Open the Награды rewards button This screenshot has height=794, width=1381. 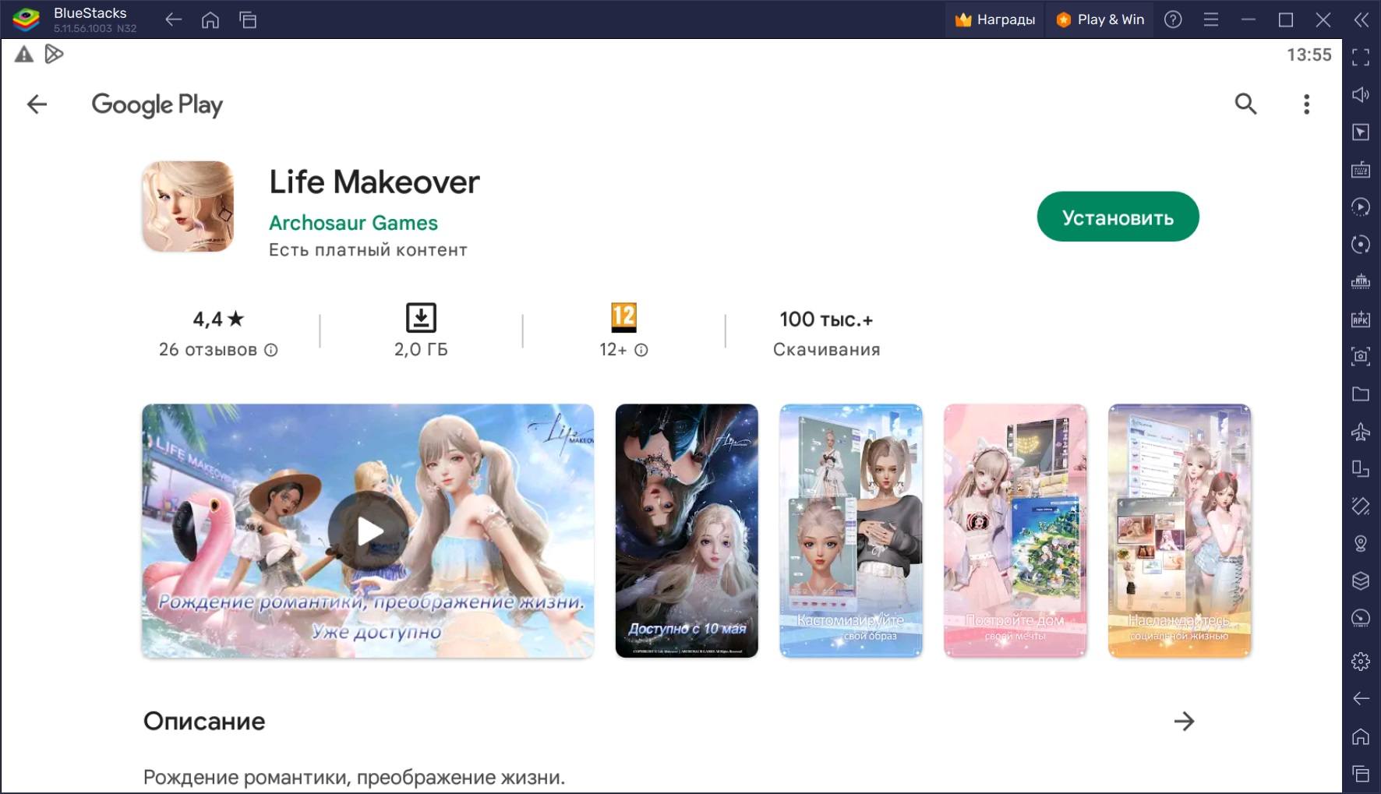995,19
